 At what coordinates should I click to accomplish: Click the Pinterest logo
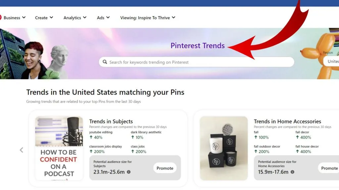[0, 18]
